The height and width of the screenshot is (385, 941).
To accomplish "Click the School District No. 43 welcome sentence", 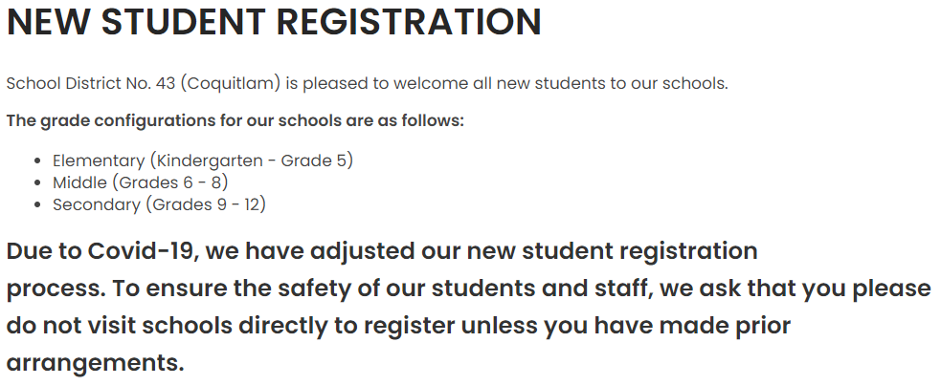I will [x=368, y=83].
